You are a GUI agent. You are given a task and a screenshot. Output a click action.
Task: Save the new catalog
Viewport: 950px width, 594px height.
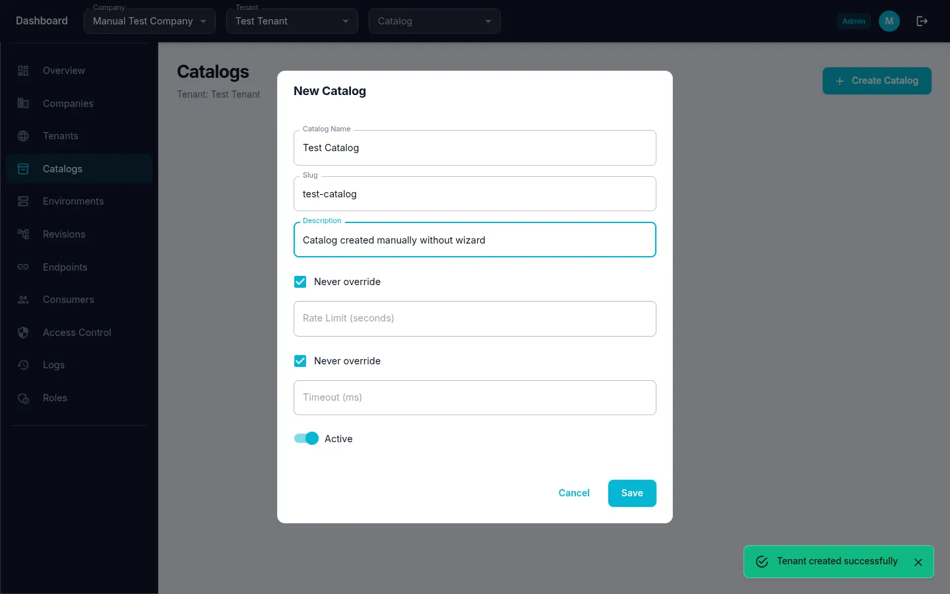(631, 493)
